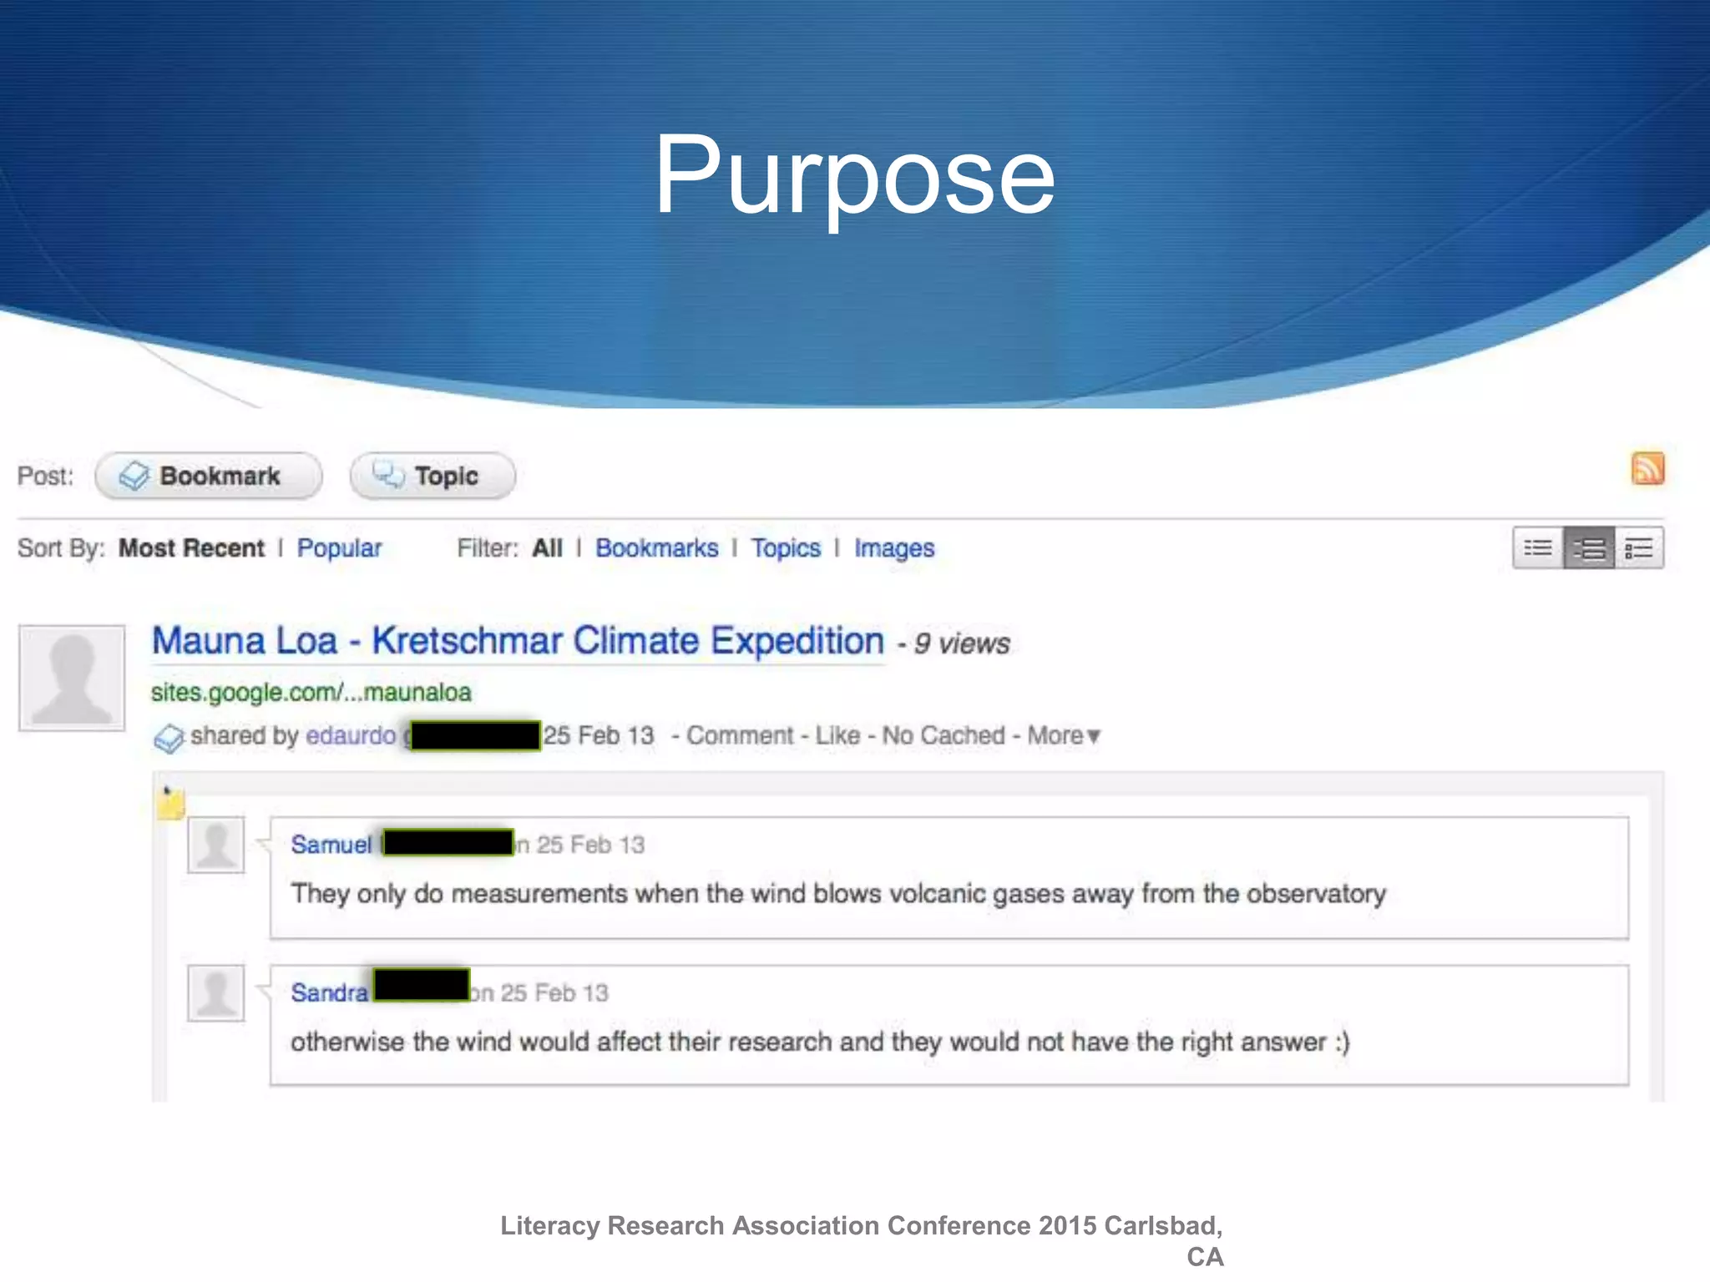
Task: Filter by All items
Action: 547,548
